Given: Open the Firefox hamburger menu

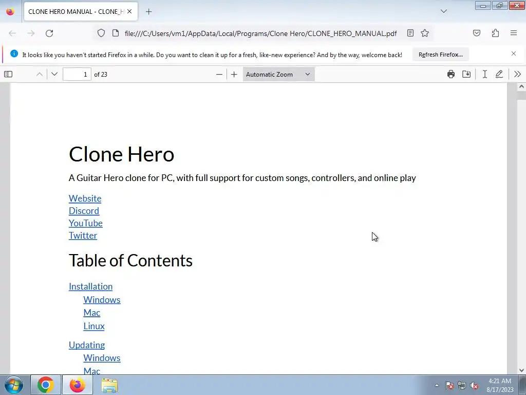Looking at the screenshot, I should pos(514,33).
